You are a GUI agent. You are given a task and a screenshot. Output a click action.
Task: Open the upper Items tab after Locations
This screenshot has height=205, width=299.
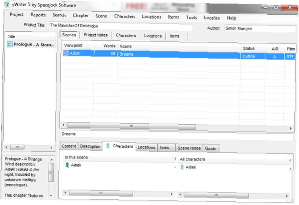[175, 36]
